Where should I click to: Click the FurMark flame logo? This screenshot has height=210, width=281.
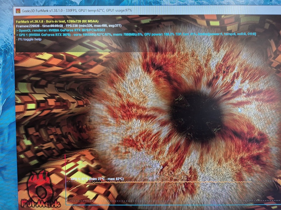[41, 189]
